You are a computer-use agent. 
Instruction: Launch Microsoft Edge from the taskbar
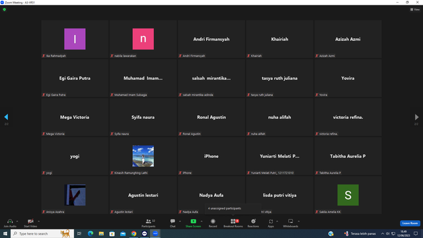tap(91, 233)
